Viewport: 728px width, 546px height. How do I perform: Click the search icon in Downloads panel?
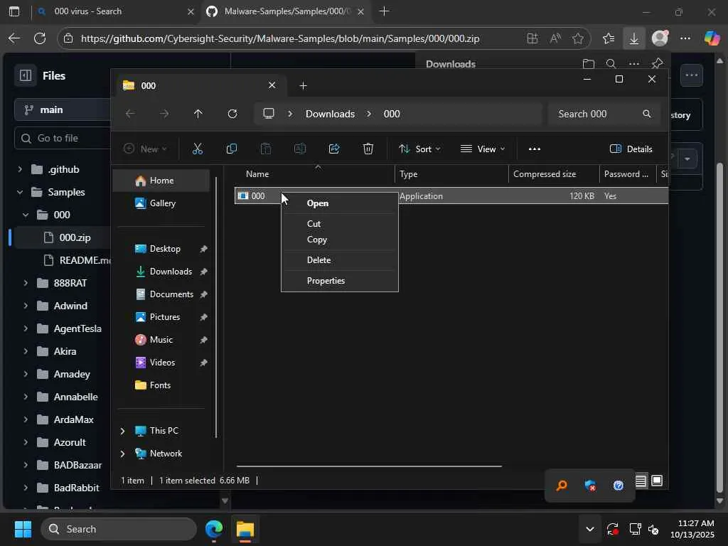point(611,63)
